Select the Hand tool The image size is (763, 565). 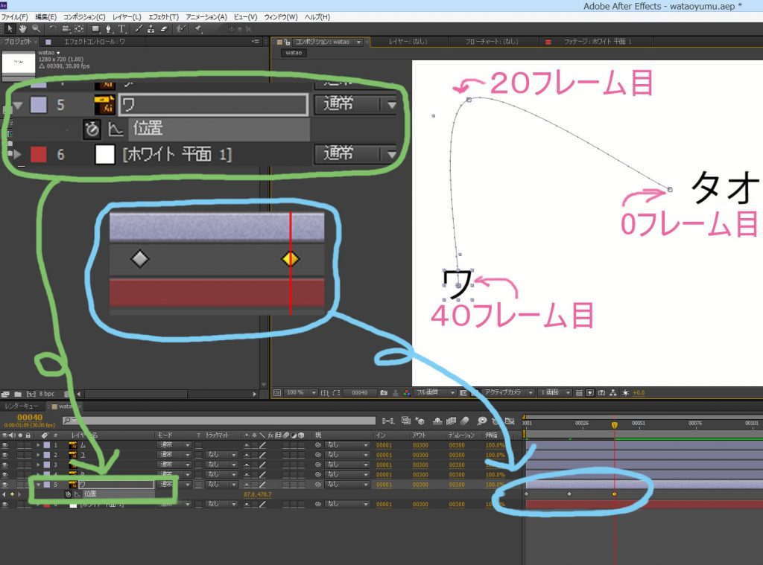[x=22, y=29]
